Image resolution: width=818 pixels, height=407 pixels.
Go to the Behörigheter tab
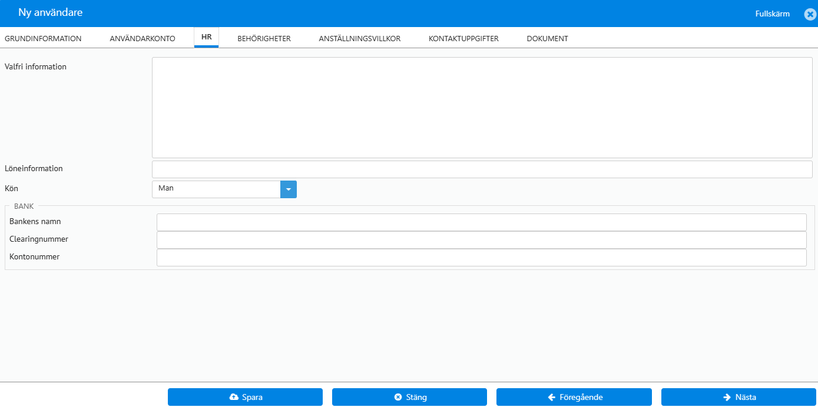tap(264, 39)
